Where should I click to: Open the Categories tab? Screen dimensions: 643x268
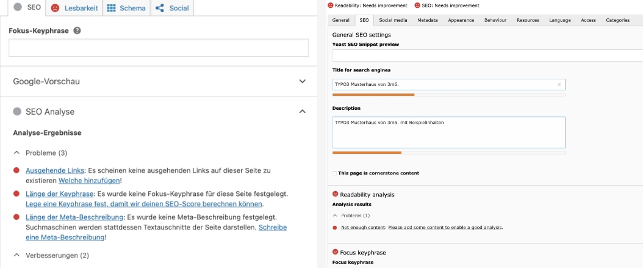[x=617, y=20]
